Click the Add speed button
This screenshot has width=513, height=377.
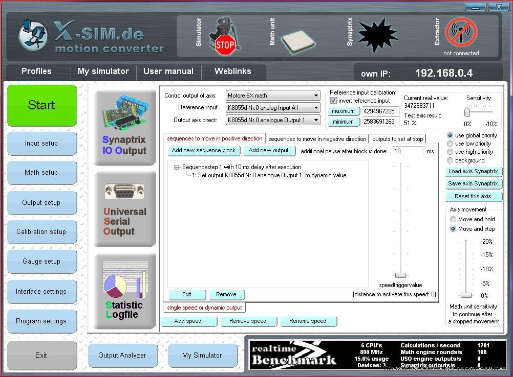click(x=188, y=321)
